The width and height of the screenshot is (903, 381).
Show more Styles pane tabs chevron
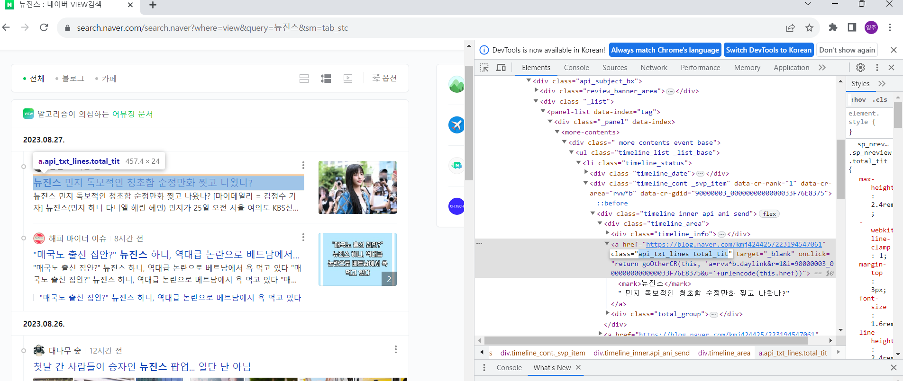click(882, 84)
